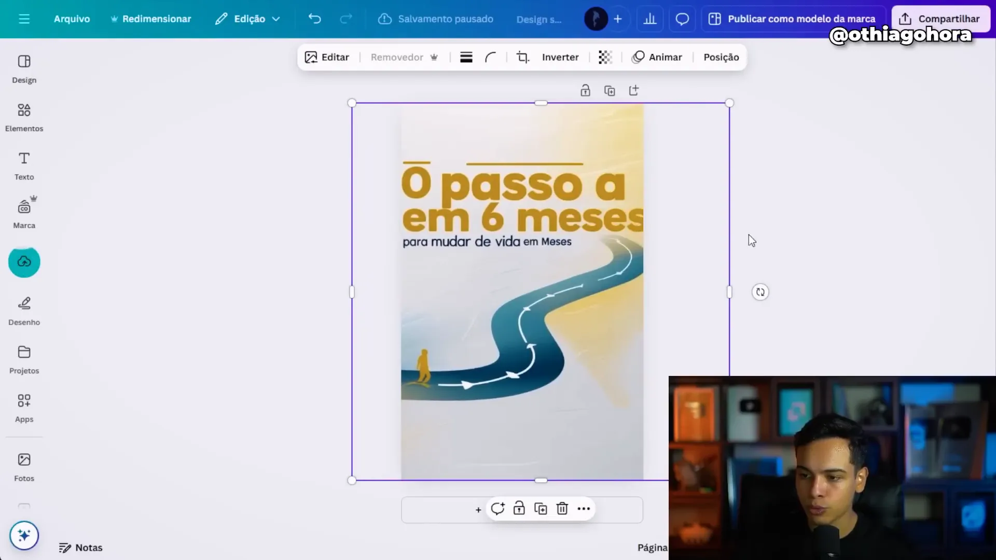The height and width of the screenshot is (560, 996).
Task: Click Editar image button
Action: pos(327,57)
